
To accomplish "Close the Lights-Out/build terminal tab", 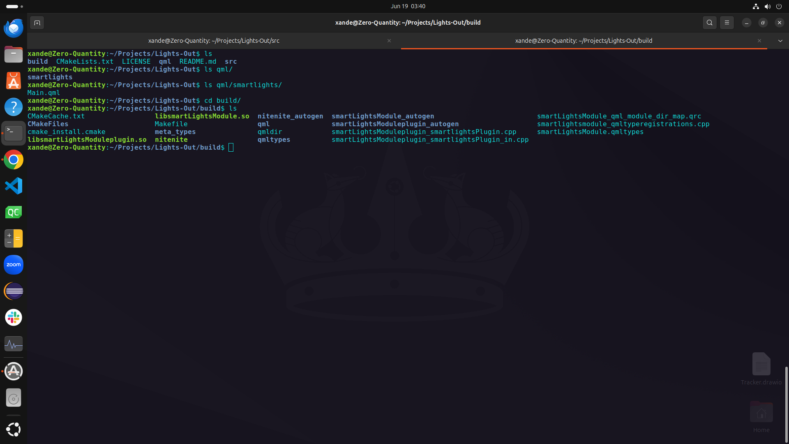I will tap(759, 41).
